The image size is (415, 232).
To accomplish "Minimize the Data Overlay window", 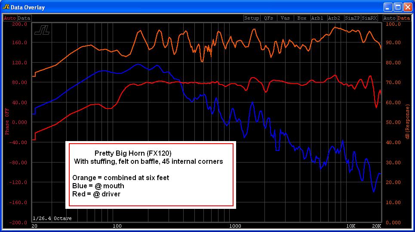I will pos(388,7).
